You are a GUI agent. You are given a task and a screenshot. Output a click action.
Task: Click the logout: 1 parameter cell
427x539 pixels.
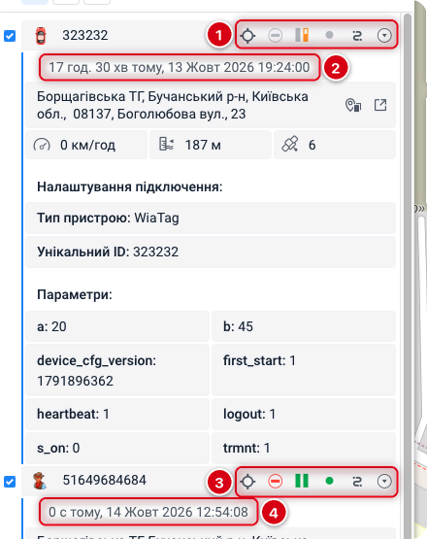pos(304,414)
